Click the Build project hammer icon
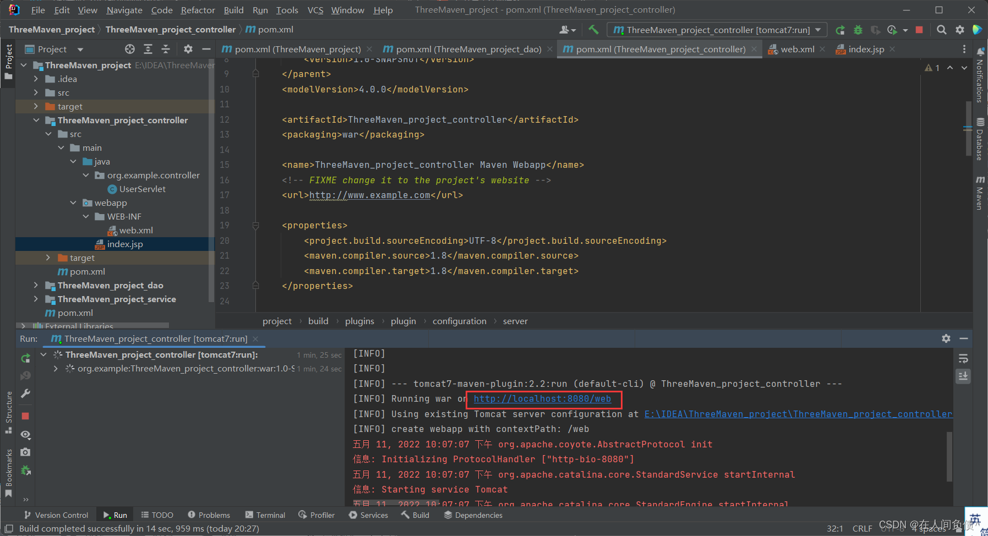988x536 pixels. [x=593, y=30]
